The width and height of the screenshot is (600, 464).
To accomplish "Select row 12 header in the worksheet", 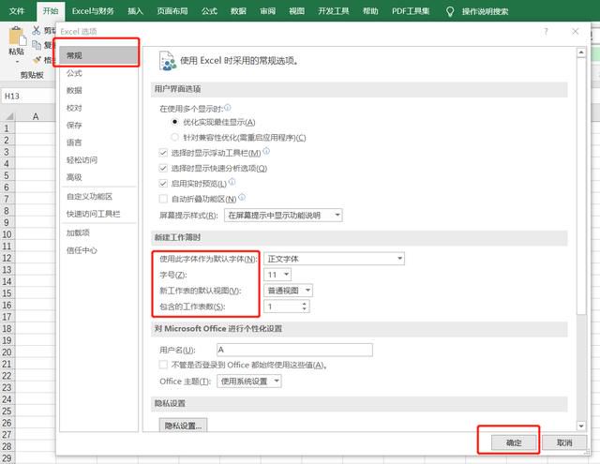I will (x=7, y=258).
